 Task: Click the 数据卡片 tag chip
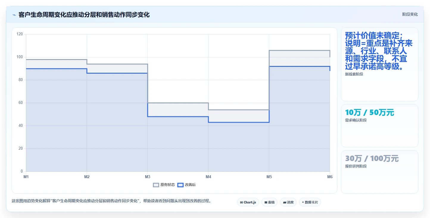[x=310, y=202]
